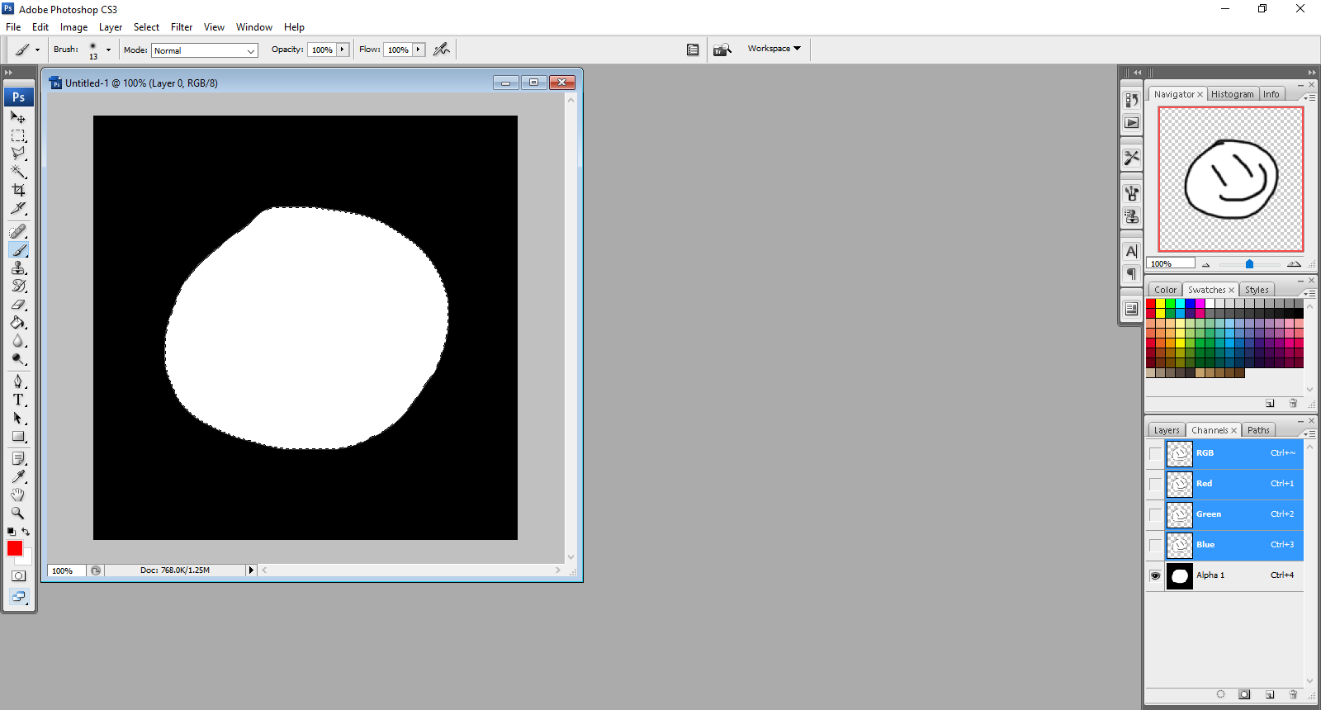1321x710 pixels.
Task: Open the Select menu
Action: pyautogui.click(x=146, y=27)
